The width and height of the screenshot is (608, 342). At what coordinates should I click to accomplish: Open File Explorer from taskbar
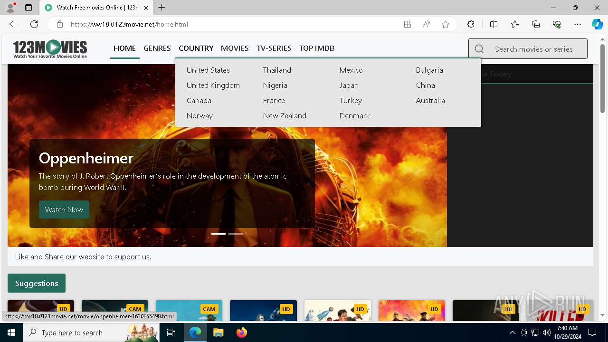pos(218,332)
